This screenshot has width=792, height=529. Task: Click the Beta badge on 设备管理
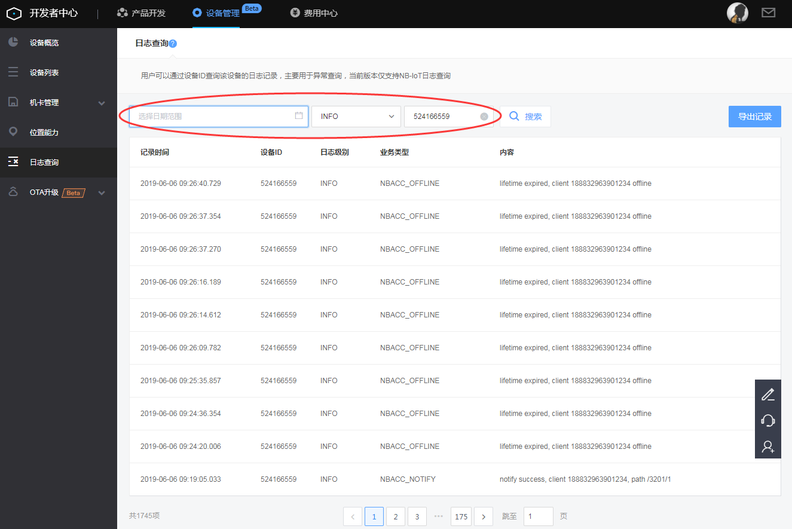(252, 8)
